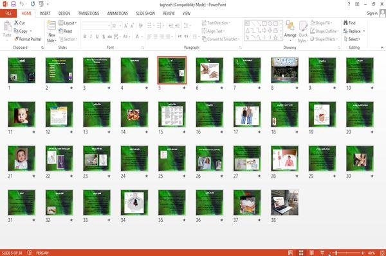Open Text Direction dropdown
The image size is (386, 256).
(x=216, y=23)
